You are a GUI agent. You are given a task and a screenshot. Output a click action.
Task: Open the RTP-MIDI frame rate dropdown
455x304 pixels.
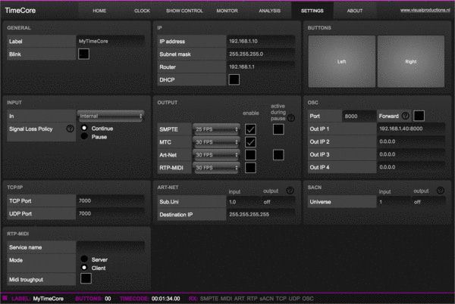tap(216, 167)
